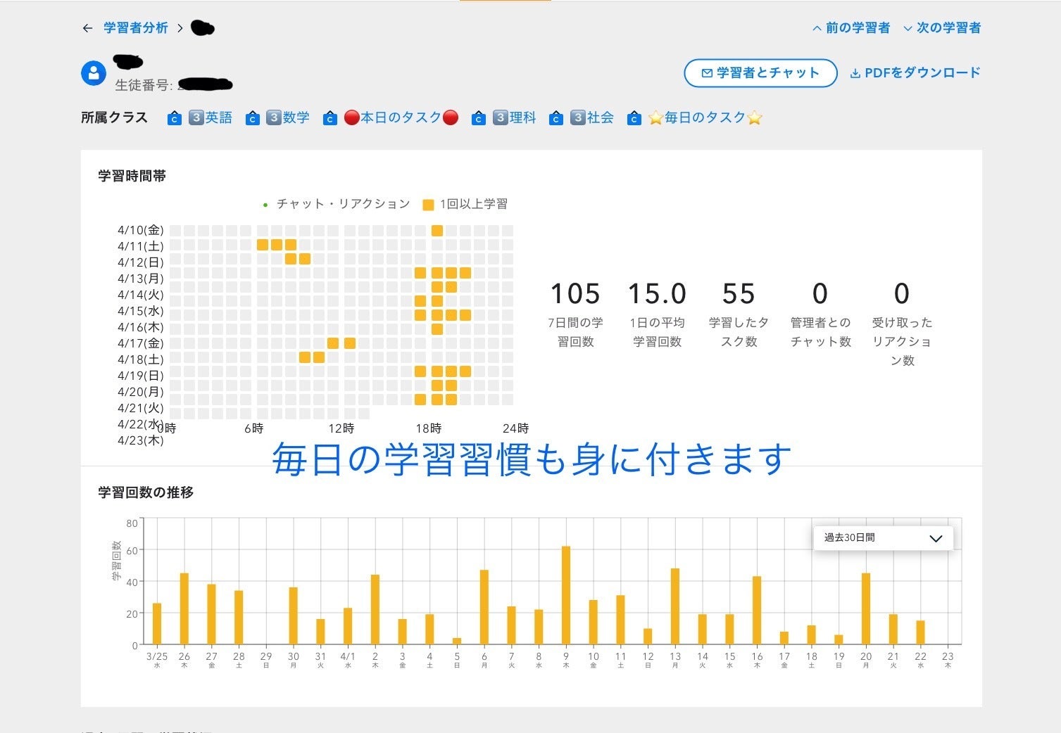This screenshot has width=1061, height=733.
Task: Open the 学習者分析 breadcrumb link
Action: 136,28
